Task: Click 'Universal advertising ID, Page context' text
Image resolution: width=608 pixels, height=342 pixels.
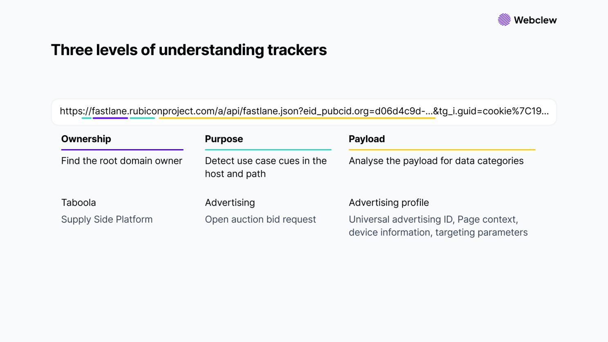Action: (434, 219)
